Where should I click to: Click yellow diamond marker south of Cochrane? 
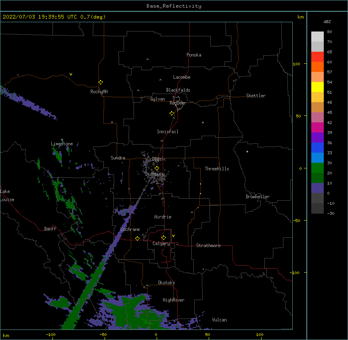tap(137, 238)
